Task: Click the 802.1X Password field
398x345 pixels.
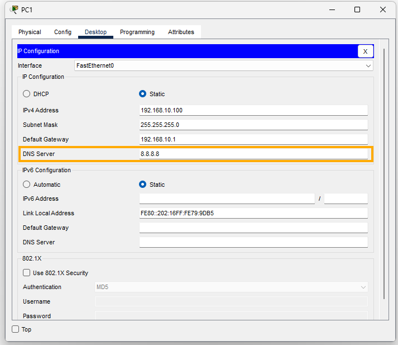Action: tap(231, 315)
